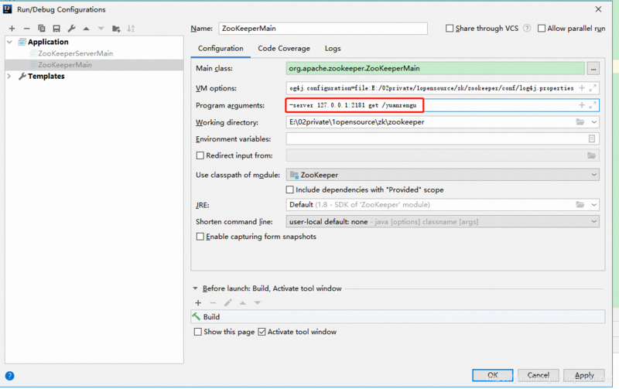Select Templates tree item
This screenshot has height=389, width=619.
[x=46, y=76]
